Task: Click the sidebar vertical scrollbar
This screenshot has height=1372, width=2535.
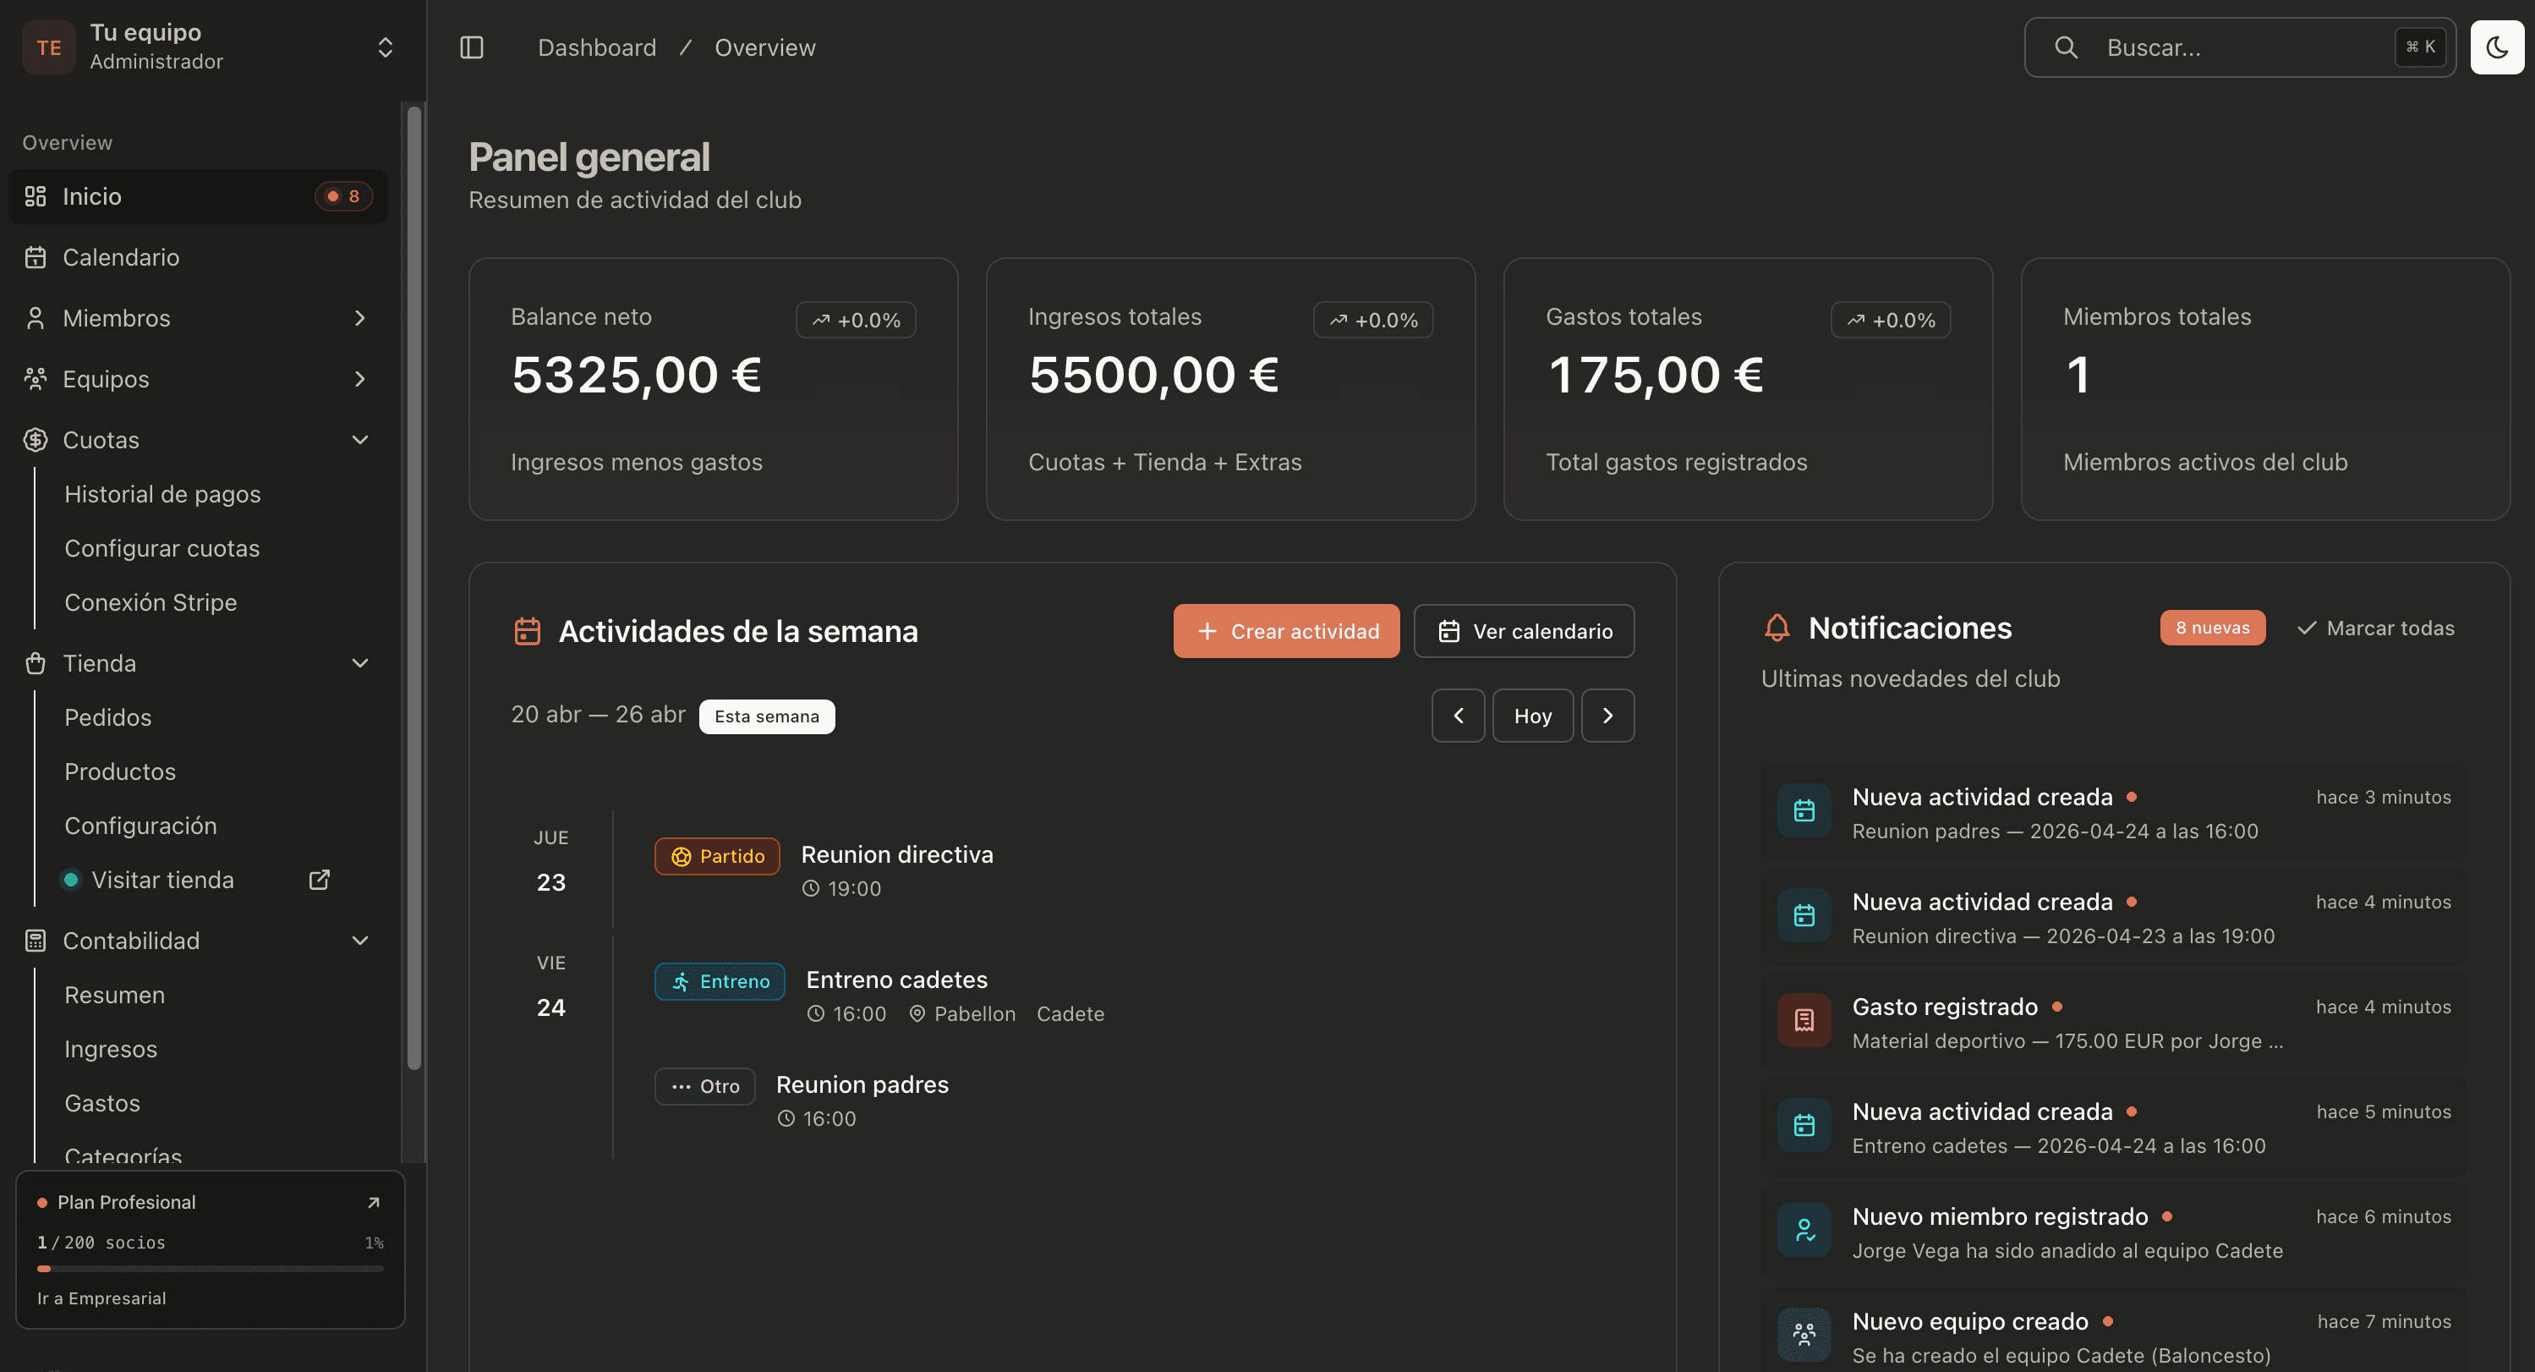Action: coord(414,588)
